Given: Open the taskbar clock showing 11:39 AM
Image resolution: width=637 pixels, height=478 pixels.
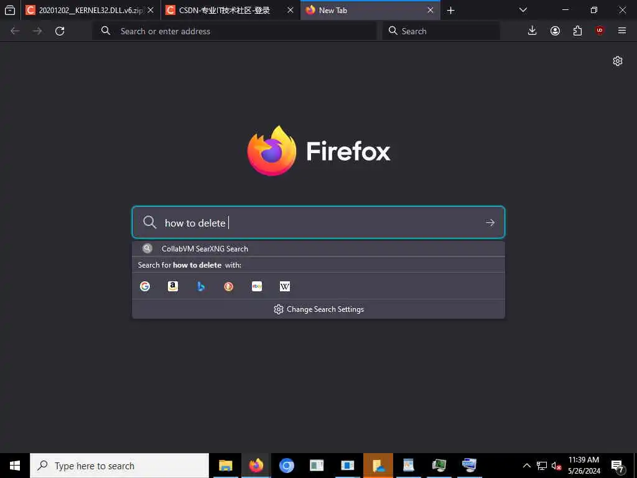Looking at the screenshot, I should click(584, 466).
